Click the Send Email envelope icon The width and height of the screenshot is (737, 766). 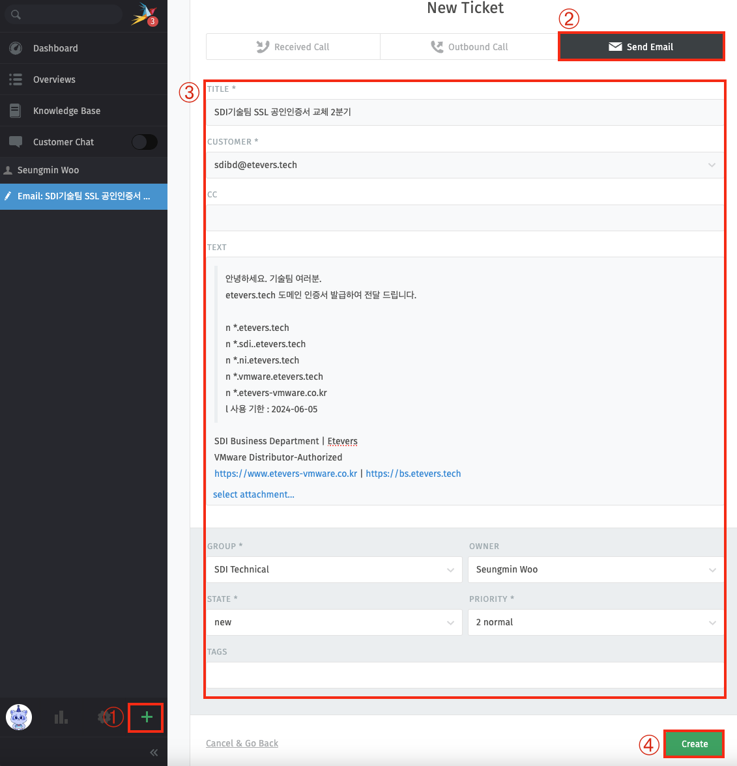(615, 46)
